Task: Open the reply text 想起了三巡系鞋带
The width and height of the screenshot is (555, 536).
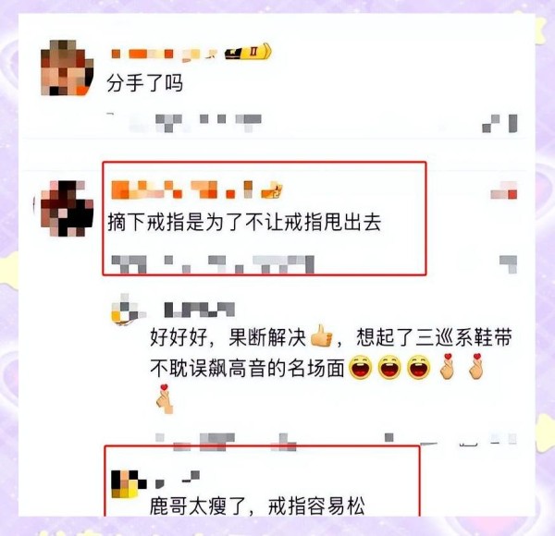Action: point(435,337)
